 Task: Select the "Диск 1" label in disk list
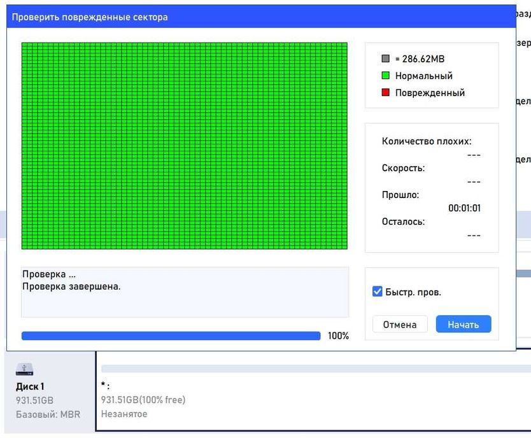30,386
